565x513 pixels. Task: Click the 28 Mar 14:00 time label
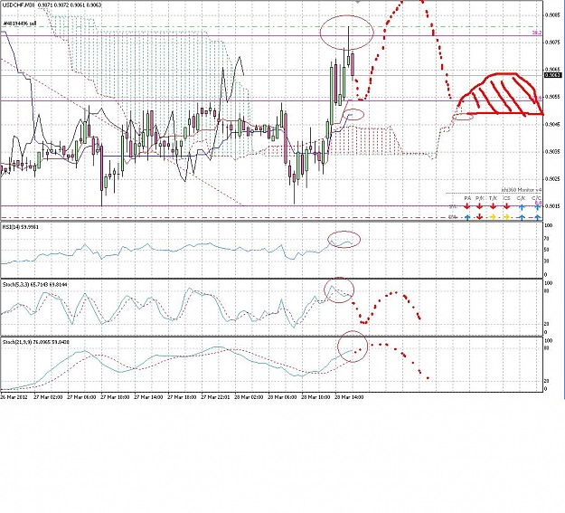[349, 397]
